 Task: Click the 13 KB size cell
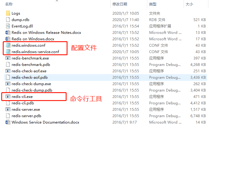[x=201, y=33]
